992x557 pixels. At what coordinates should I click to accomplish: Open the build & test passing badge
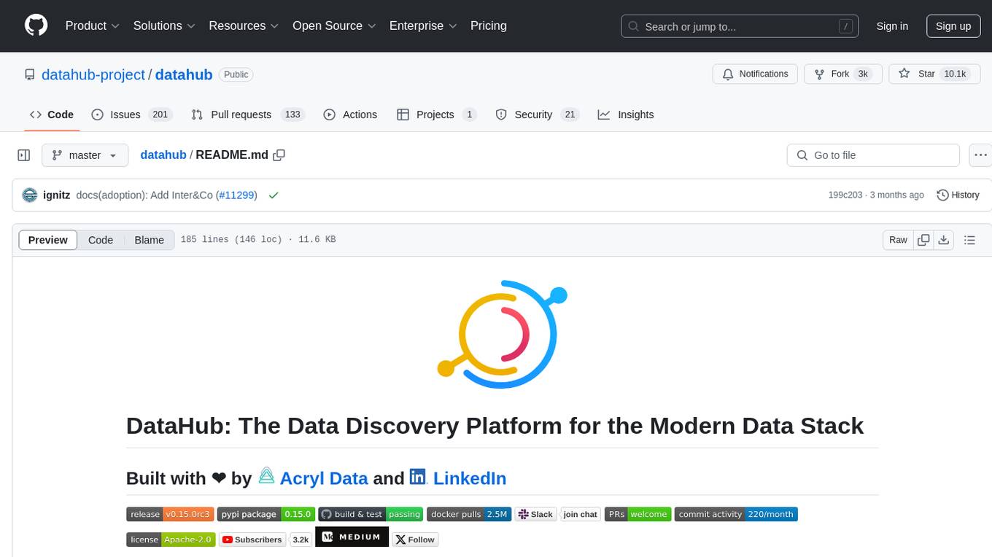(371, 514)
